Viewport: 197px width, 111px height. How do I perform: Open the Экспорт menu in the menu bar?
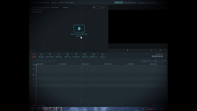click(x=54, y=2)
